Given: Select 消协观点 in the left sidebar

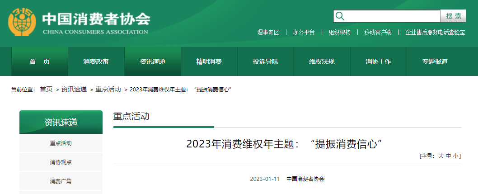Looking at the screenshot, I should pos(61,162).
